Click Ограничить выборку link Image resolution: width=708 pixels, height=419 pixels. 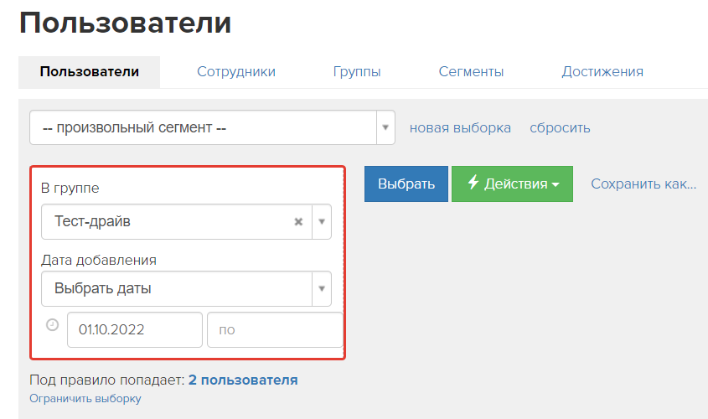[85, 398]
